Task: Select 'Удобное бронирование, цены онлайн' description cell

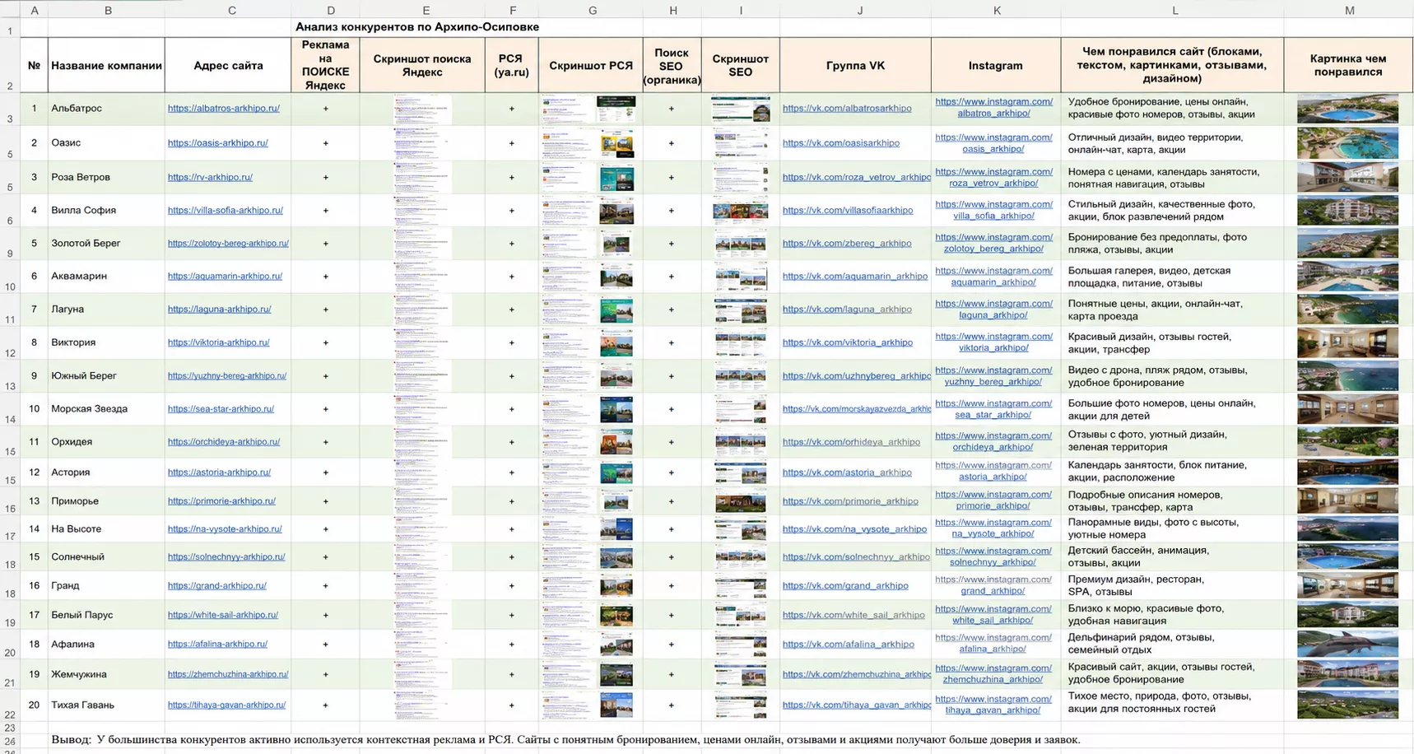Action: tap(1172, 108)
